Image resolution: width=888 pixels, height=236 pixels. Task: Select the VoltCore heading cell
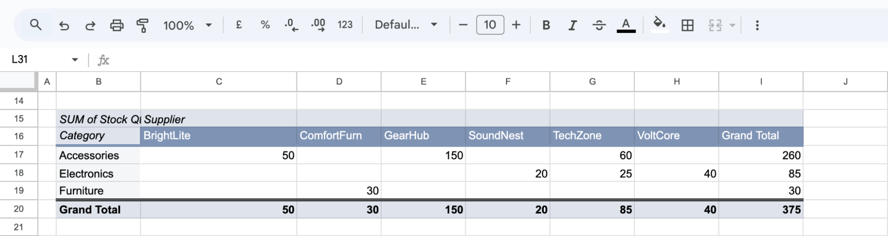pos(677,136)
